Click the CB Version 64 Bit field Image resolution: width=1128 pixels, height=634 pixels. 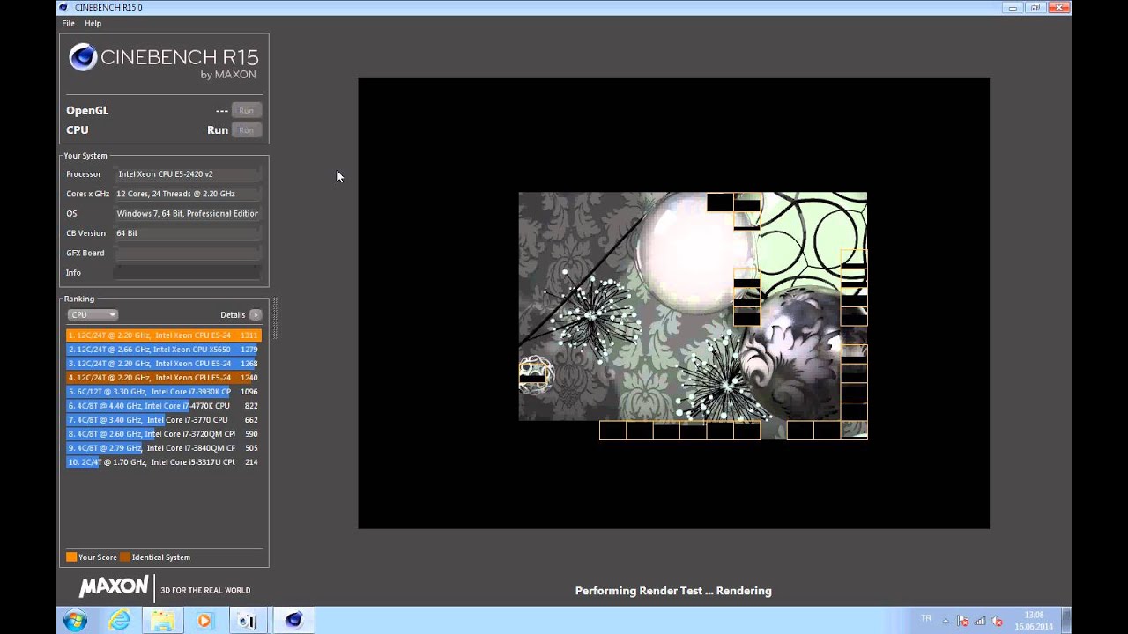188,233
